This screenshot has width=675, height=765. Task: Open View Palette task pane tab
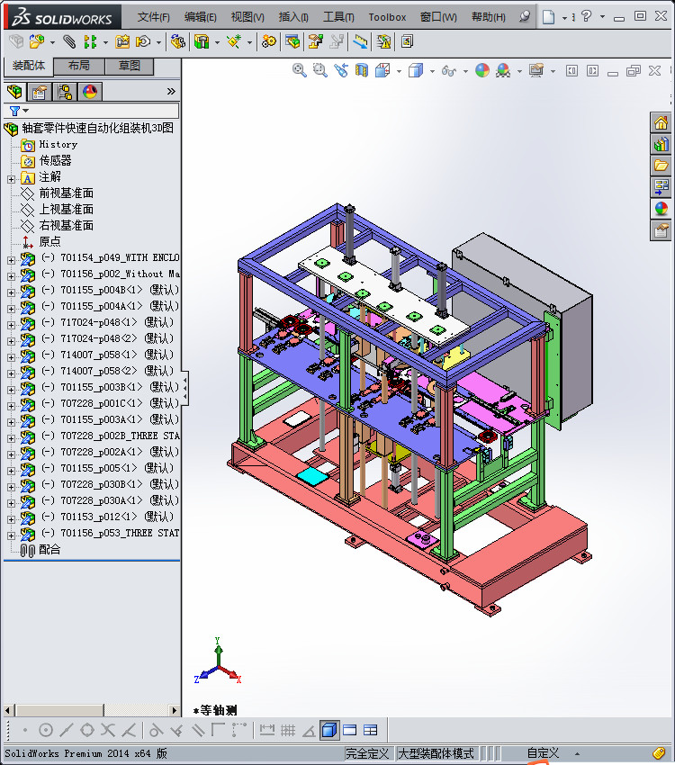(661, 187)
